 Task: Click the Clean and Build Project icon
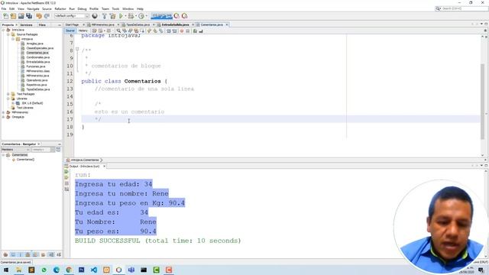(112, 16)
